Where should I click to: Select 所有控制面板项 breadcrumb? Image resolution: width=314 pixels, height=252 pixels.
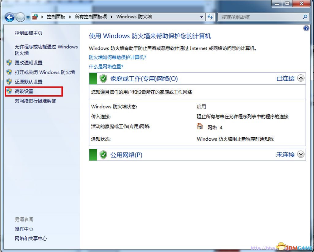91,17
